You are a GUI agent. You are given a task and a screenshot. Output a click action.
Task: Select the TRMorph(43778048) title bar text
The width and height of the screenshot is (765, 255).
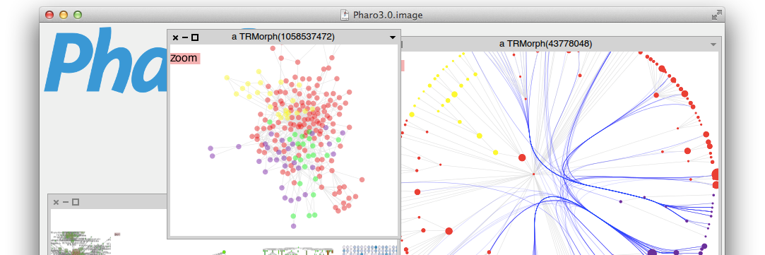[545, 44]
